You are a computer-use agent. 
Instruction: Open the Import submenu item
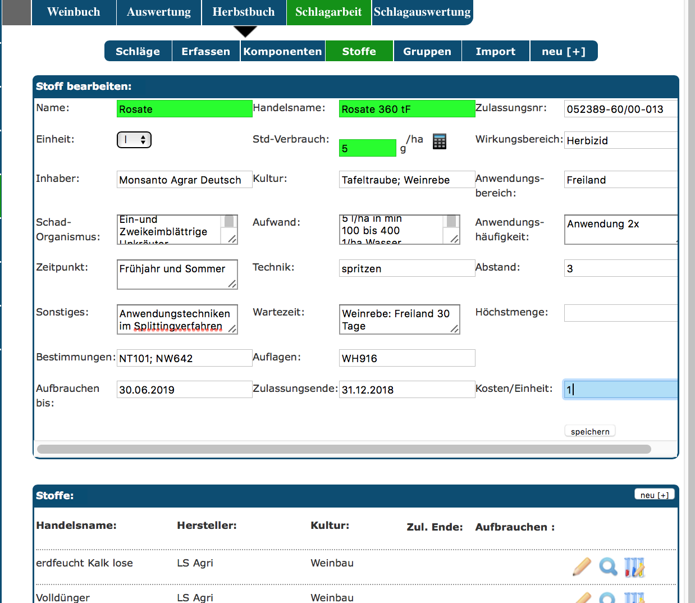[495, 51]
